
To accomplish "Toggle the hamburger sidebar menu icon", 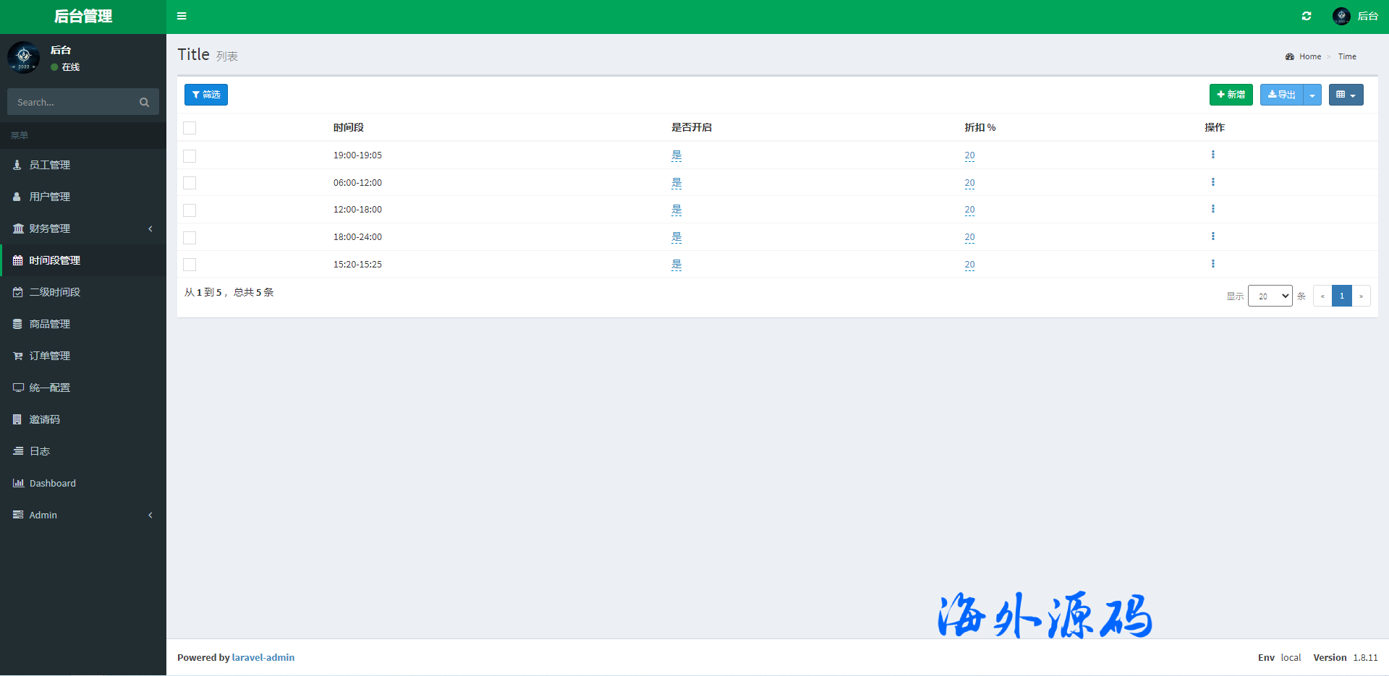I will 182,16.
